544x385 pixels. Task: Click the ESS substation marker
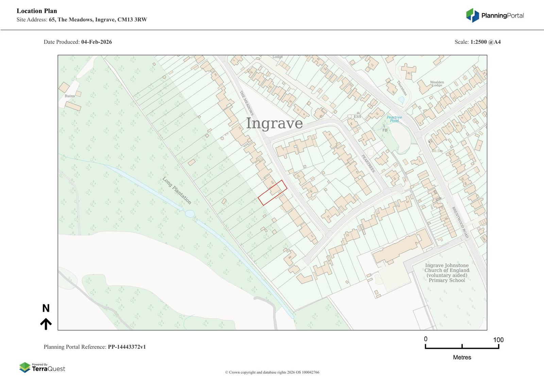(357, 117)
